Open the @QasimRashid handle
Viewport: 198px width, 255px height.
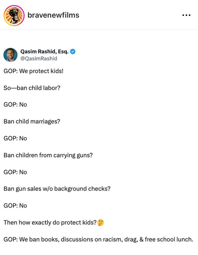[39, 58]
